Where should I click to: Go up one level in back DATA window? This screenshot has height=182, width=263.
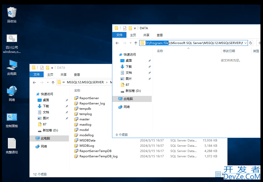point(53,83)
